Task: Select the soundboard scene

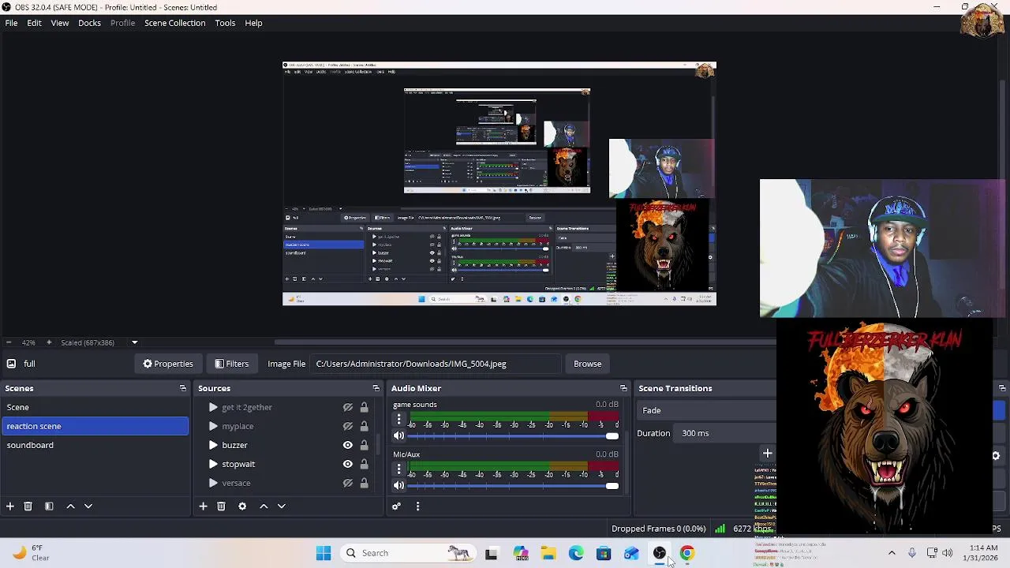Action: [95, 446]
